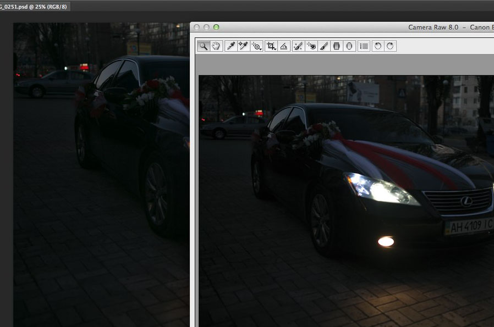Rotate image 90° clockwise
The width and height of the screenshot is (494, 327).
coord(390,46)
